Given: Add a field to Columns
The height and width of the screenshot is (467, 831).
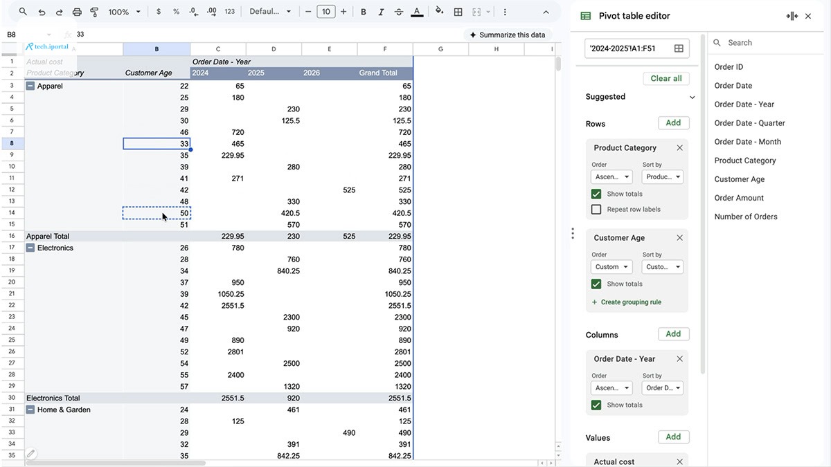Looking at the screenshot, I should (x=673, y=333).
